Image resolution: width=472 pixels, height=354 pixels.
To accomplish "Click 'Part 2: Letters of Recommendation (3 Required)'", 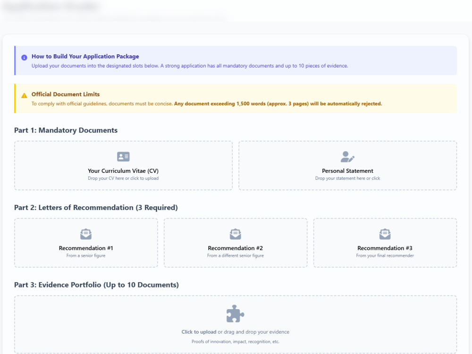I will coord(96,208).
